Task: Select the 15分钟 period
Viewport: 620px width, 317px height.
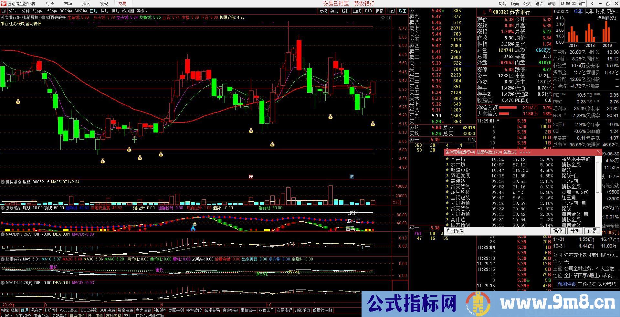Action: [51, 11]
